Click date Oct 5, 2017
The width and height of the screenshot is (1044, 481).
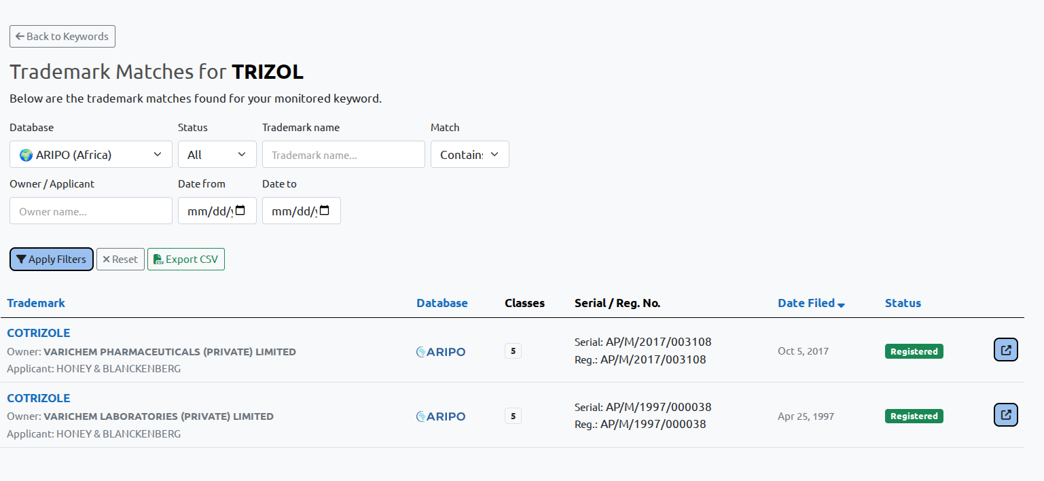803,351
